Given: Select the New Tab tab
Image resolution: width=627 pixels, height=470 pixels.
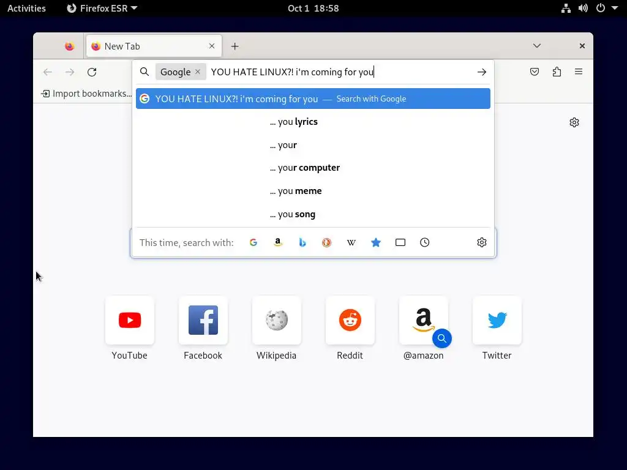Looking at the screenshot, I should (x=154, y=47).
